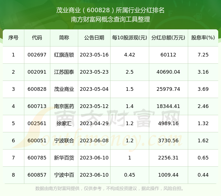Click stock code 600713
Image resolution: width=221 pixels, height=196 pixels.
(37, 106)
